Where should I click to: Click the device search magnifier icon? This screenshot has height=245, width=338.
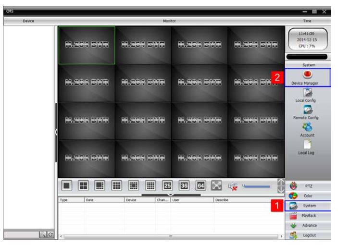[x=43, y=234]
